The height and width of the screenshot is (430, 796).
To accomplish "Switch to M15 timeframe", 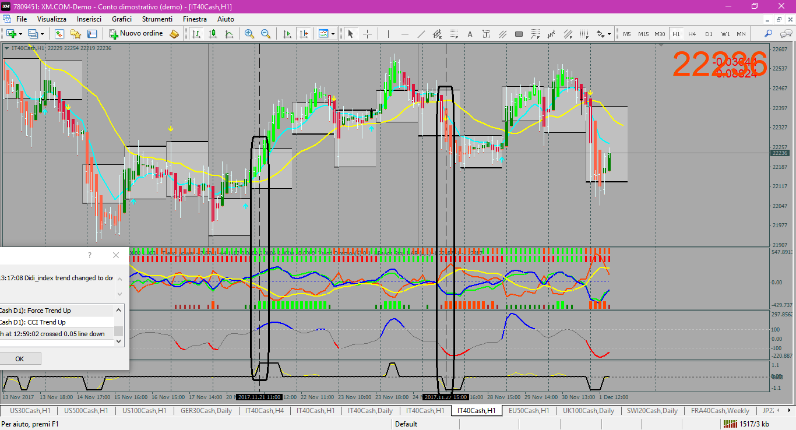I will (x=643, y=34).
